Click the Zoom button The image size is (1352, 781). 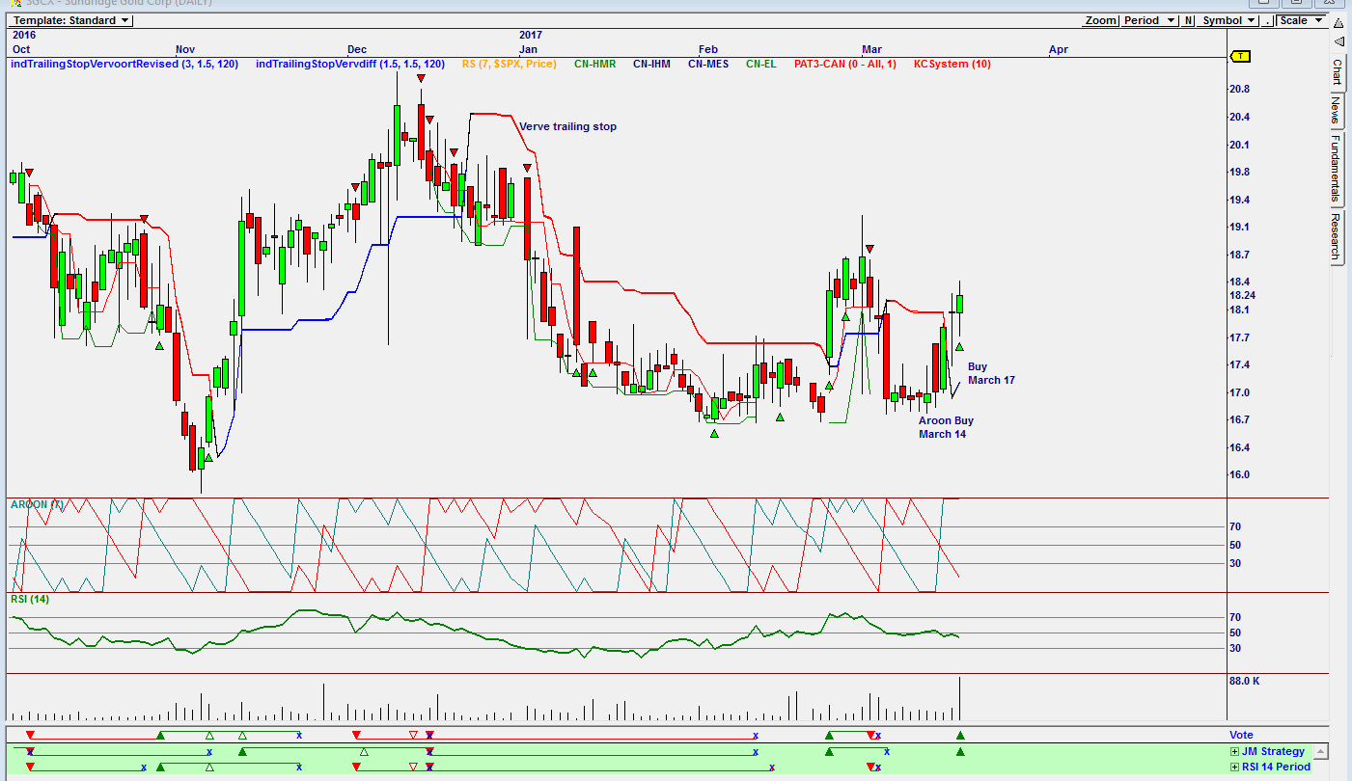click(1100, 20)
